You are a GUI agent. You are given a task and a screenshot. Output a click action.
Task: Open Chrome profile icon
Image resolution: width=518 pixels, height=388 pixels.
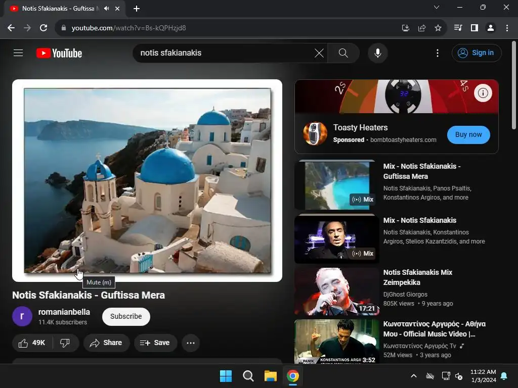tap(491, 28)
